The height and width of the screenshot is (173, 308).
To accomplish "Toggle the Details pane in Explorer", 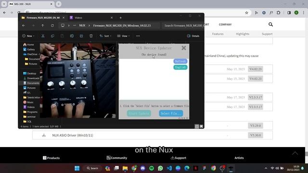I will point(193,36).
